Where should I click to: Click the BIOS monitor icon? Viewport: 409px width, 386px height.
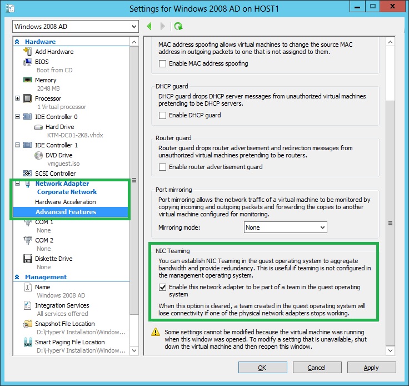[x=28, y=62]
